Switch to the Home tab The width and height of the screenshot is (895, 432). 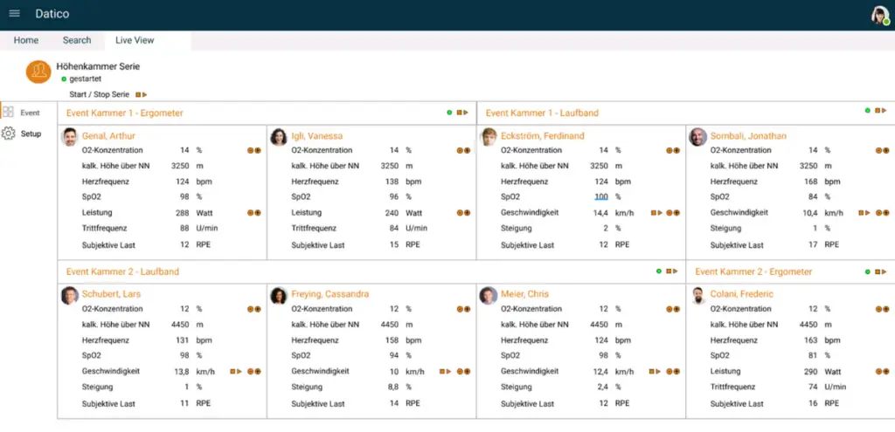[x=26, y=40]
